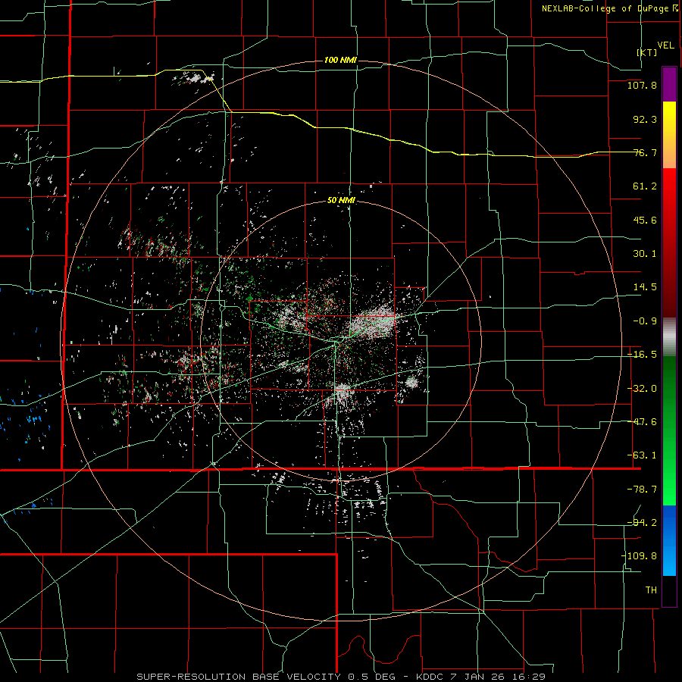Click the 76.7 velocity legend value
This screenshot has height=682, width=682.
coord(645,152)
